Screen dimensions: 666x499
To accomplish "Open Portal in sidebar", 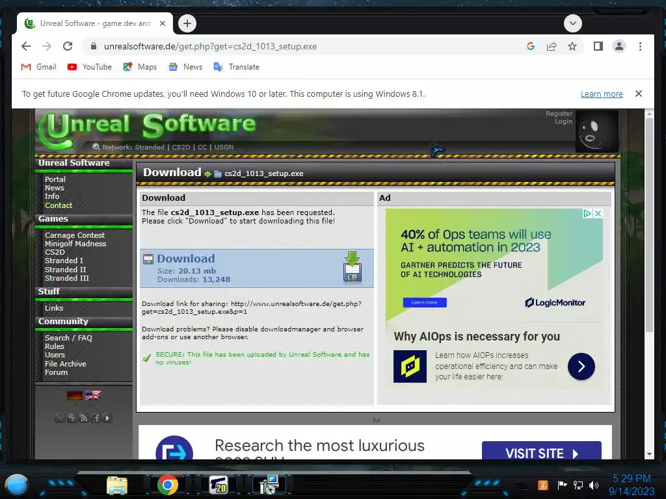I will (x=55, y=179).
